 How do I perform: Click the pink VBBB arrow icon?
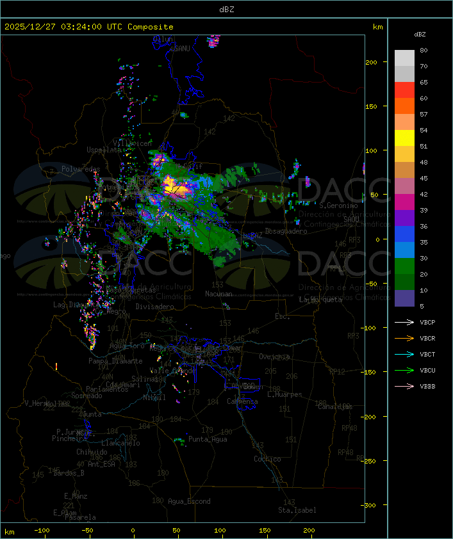pyautogui.click(x=404, y=386)
